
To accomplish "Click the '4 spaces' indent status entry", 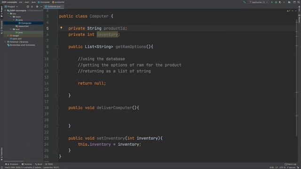I will pyautogui.click(x=291, y=168).
